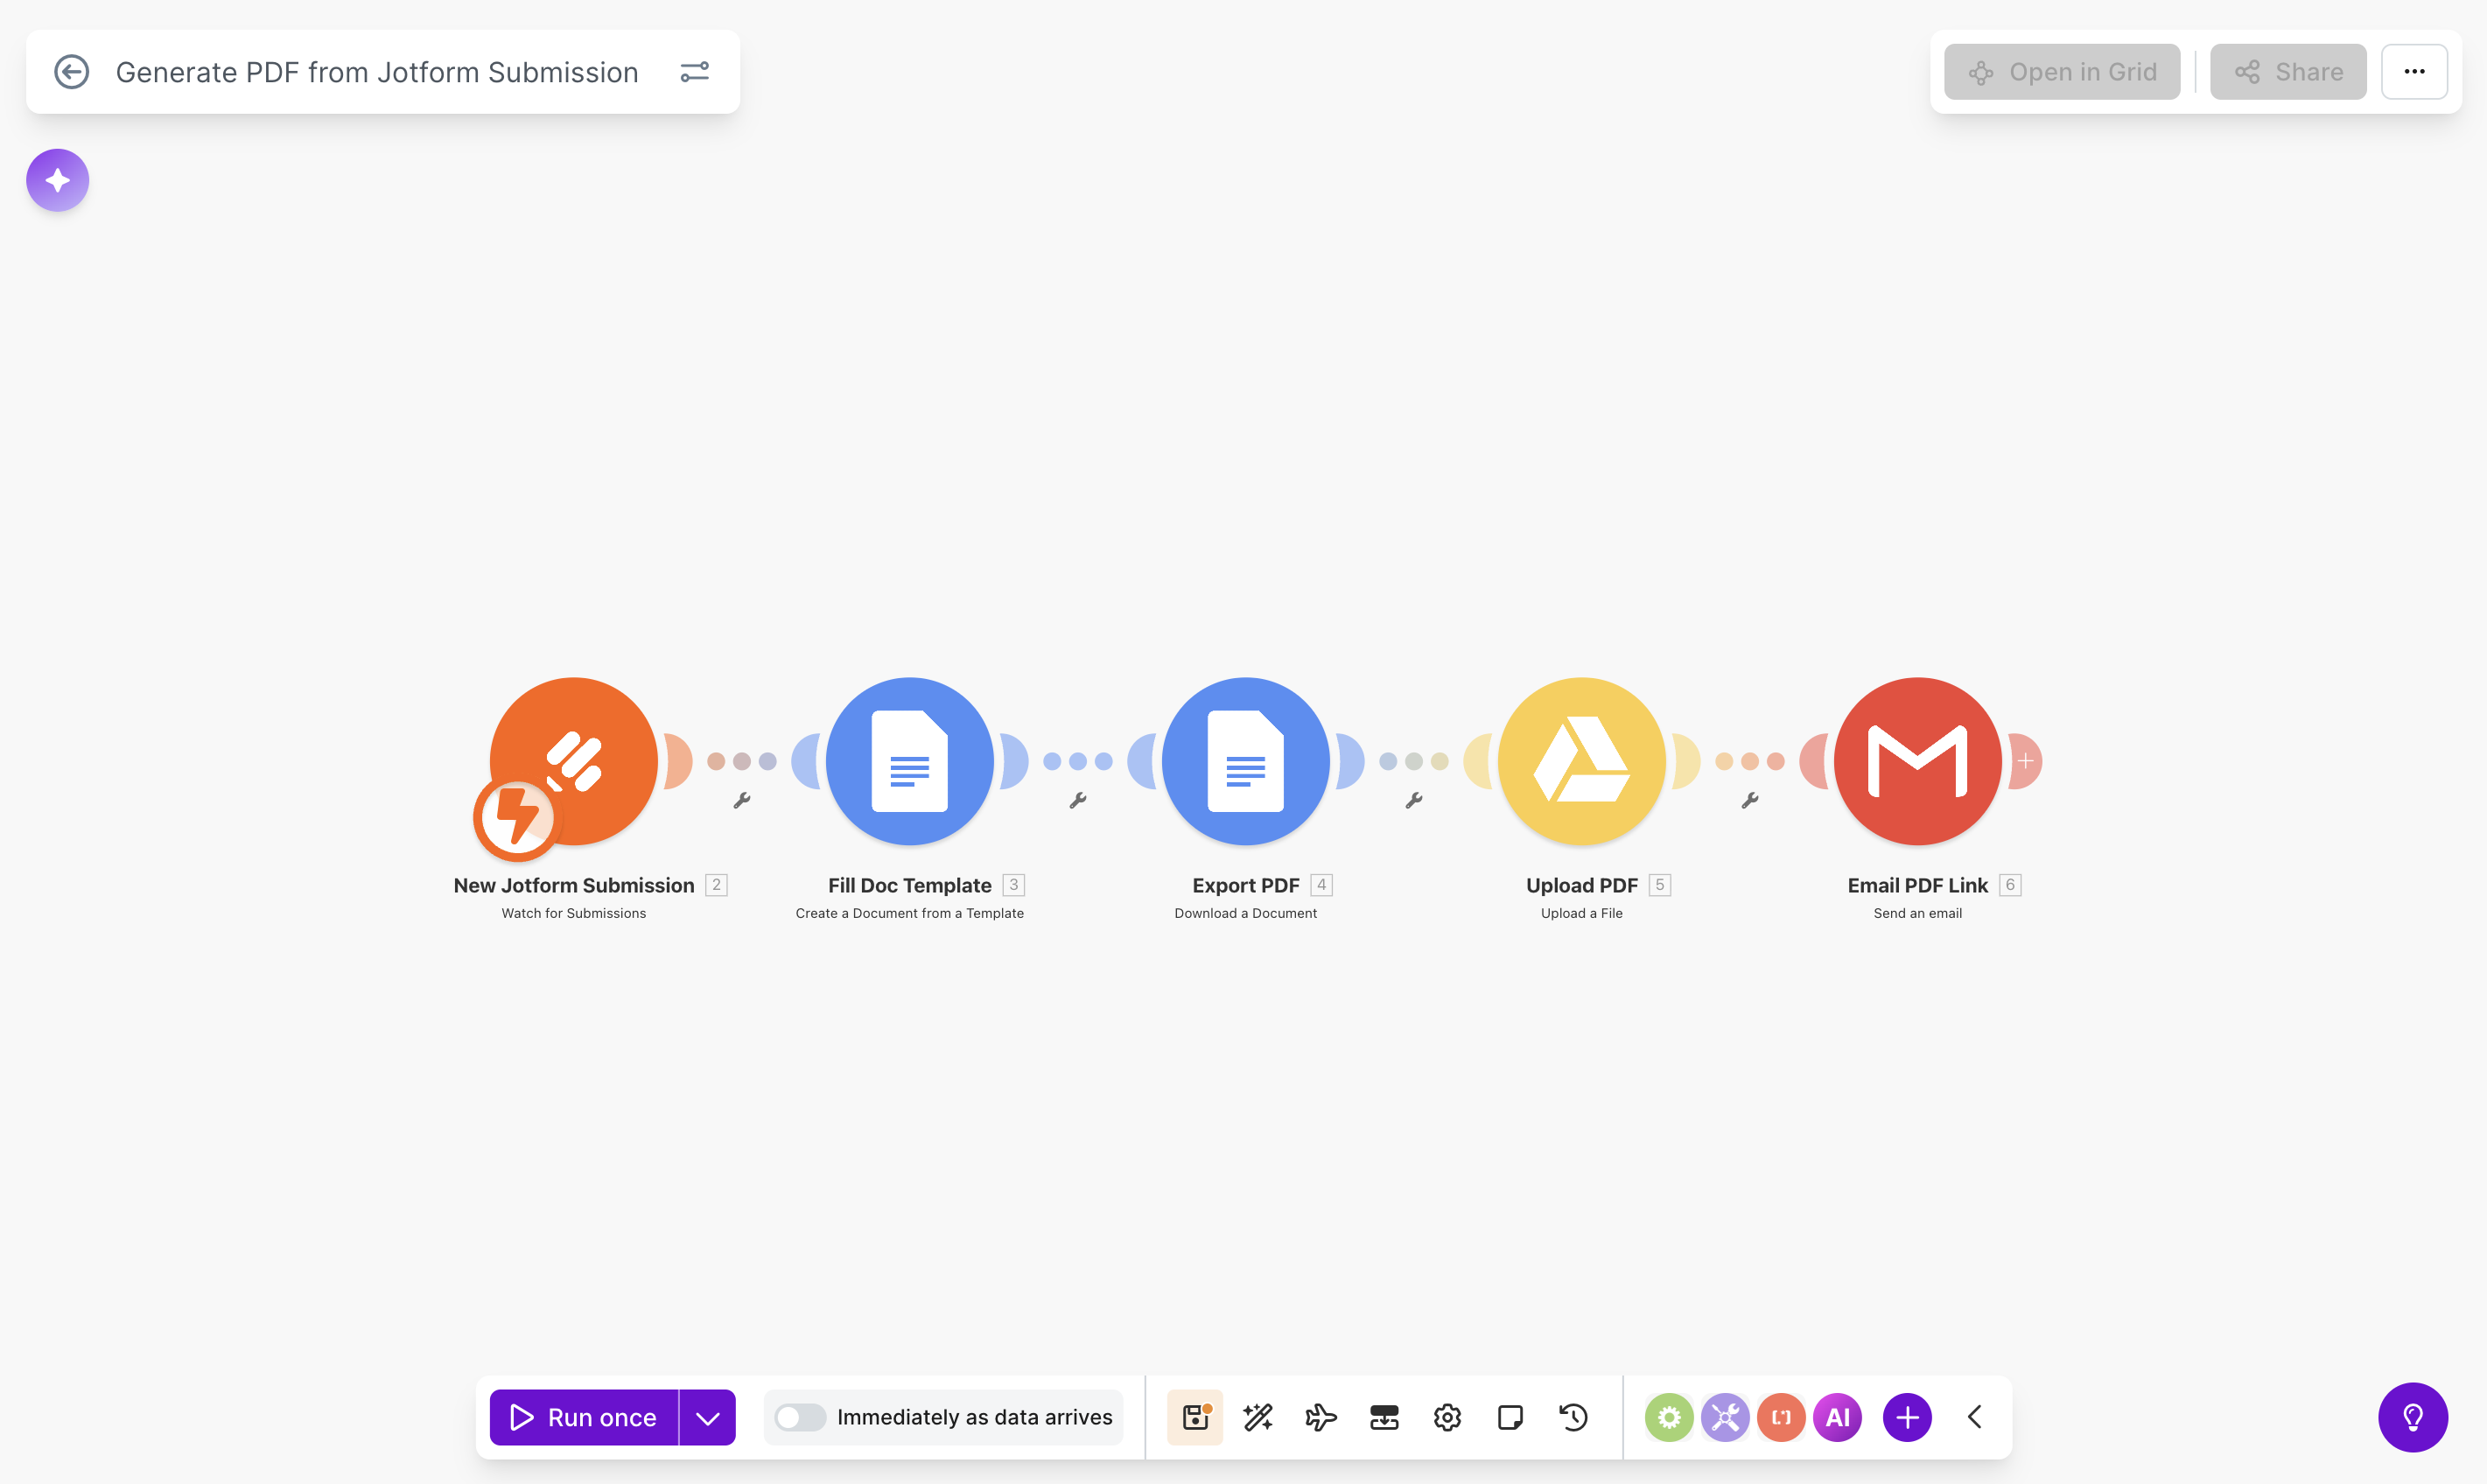Click purple plus to add favorites
The image size is (2487, 1484).
1907,1417
